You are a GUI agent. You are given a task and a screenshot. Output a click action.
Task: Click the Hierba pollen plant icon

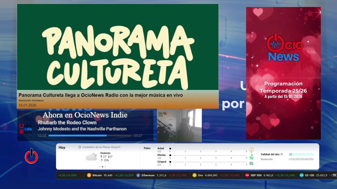tap(251, 157)
